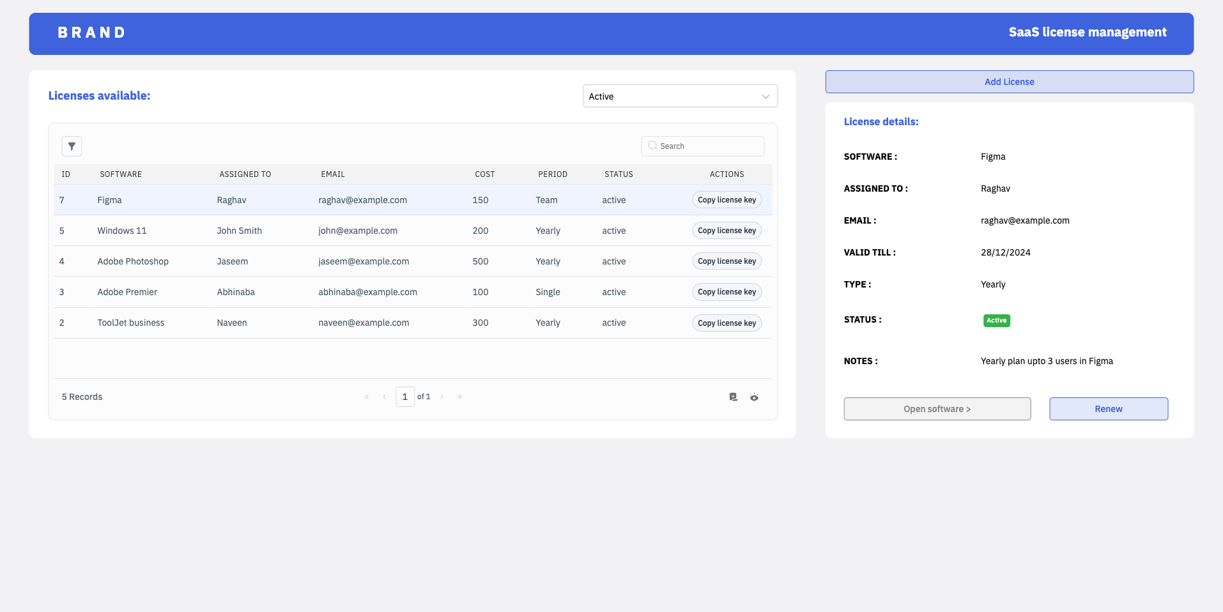
Task: Go to first page double-arrow
Action: pyautogui.click(x=366, y=397)
